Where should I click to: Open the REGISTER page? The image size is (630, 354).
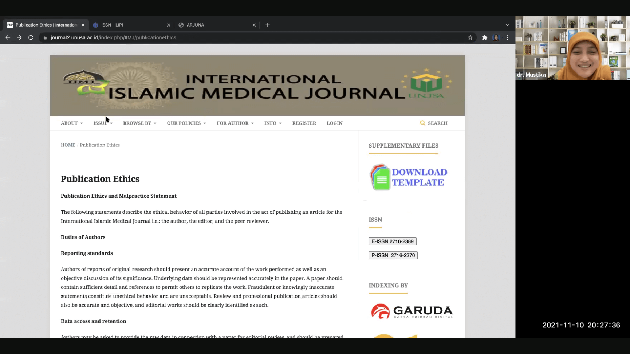pyautogui.click(x=304, y=123)
